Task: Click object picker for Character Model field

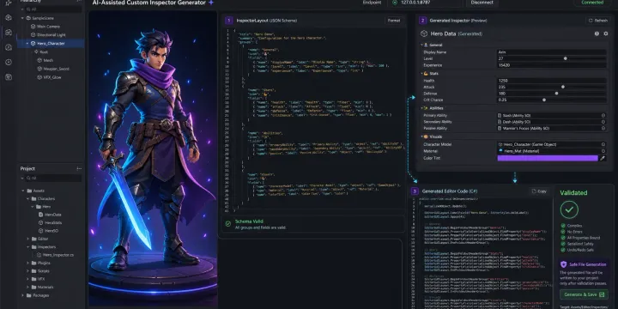Action: (x=603, y=145)
